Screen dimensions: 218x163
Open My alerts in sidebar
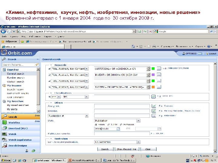click(x=12, y=109)
